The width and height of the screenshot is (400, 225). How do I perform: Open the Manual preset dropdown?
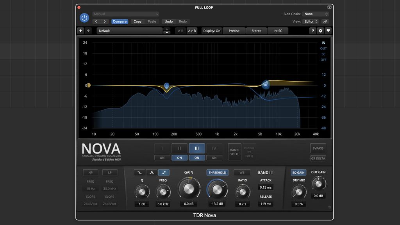(x=126, y=14)
